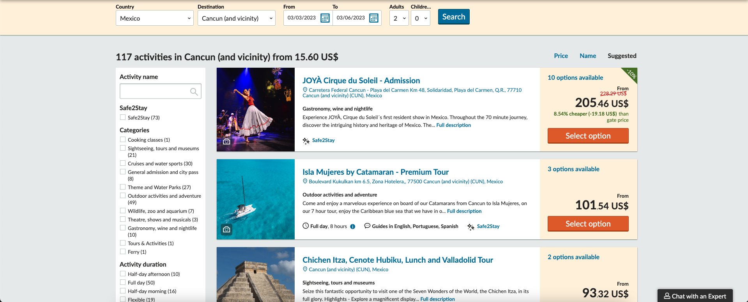This screenshot has width=748, height=302.
Task: Click location pin icon for Isla Mujeres address
Action: [x=305, y=181]
